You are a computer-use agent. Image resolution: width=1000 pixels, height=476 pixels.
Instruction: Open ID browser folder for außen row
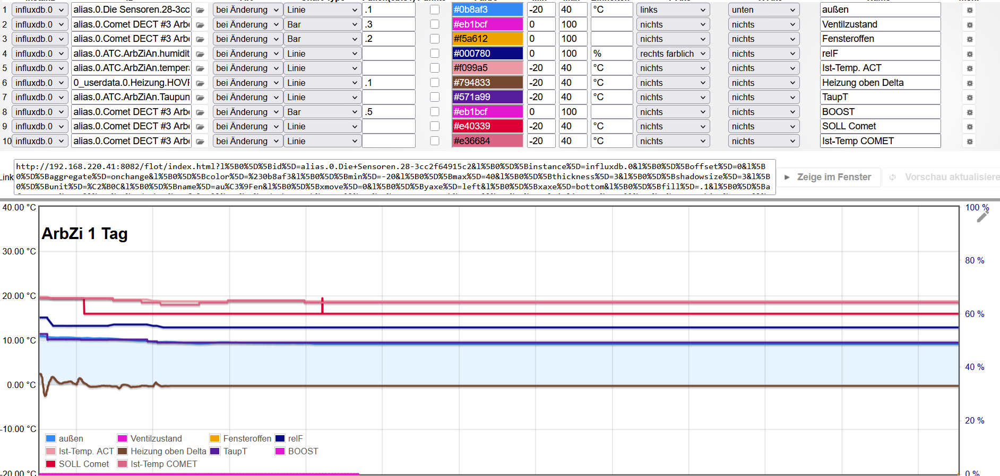[200, 10]
